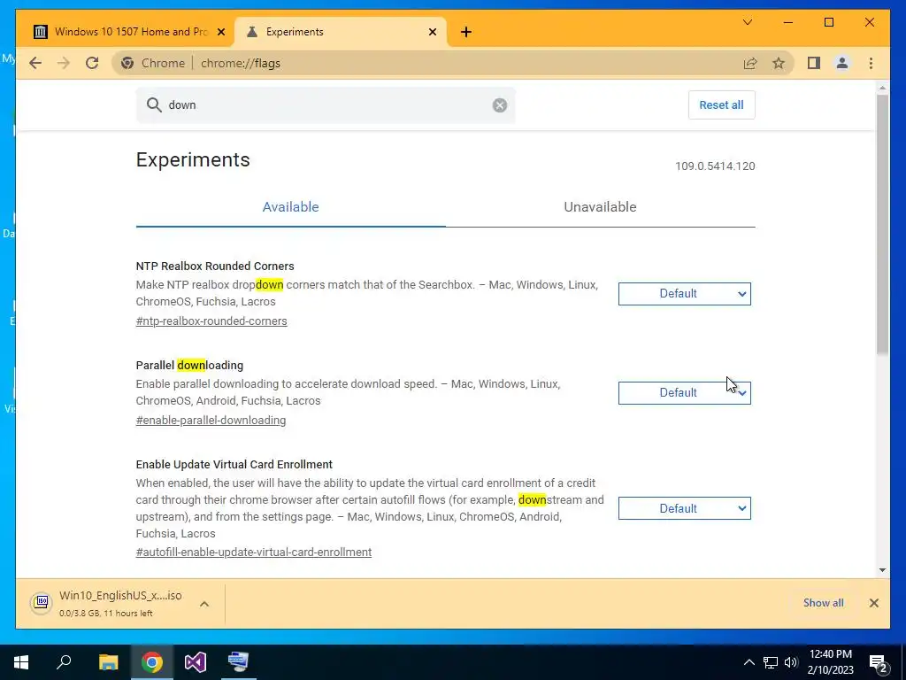Image resolution: width=906 pixels, height=680 pixels.
Task: Open Chrome's three-dot menu
Action: [871, 63]
